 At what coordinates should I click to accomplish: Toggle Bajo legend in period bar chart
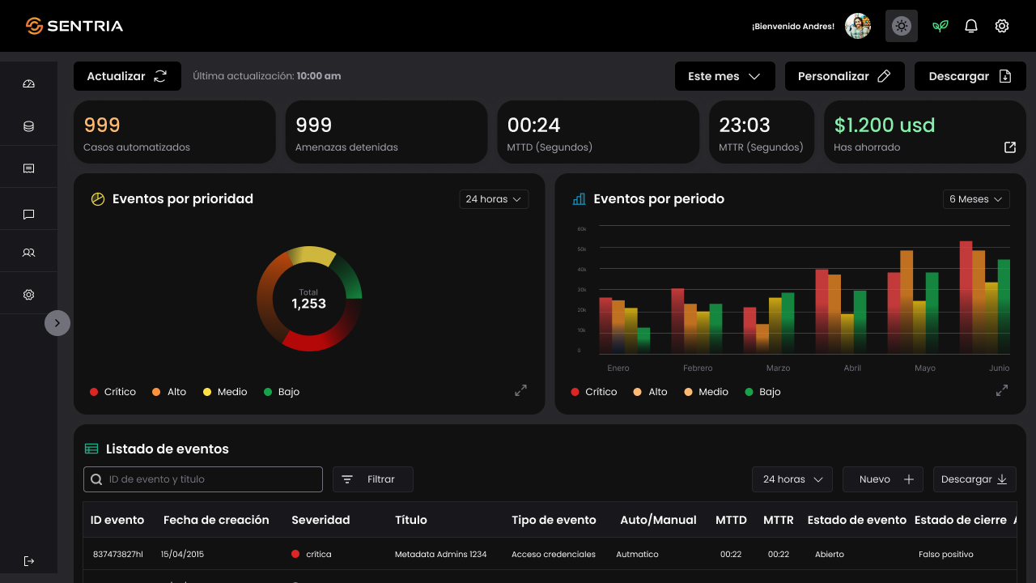pyautogui.click(x=762, y=392)
